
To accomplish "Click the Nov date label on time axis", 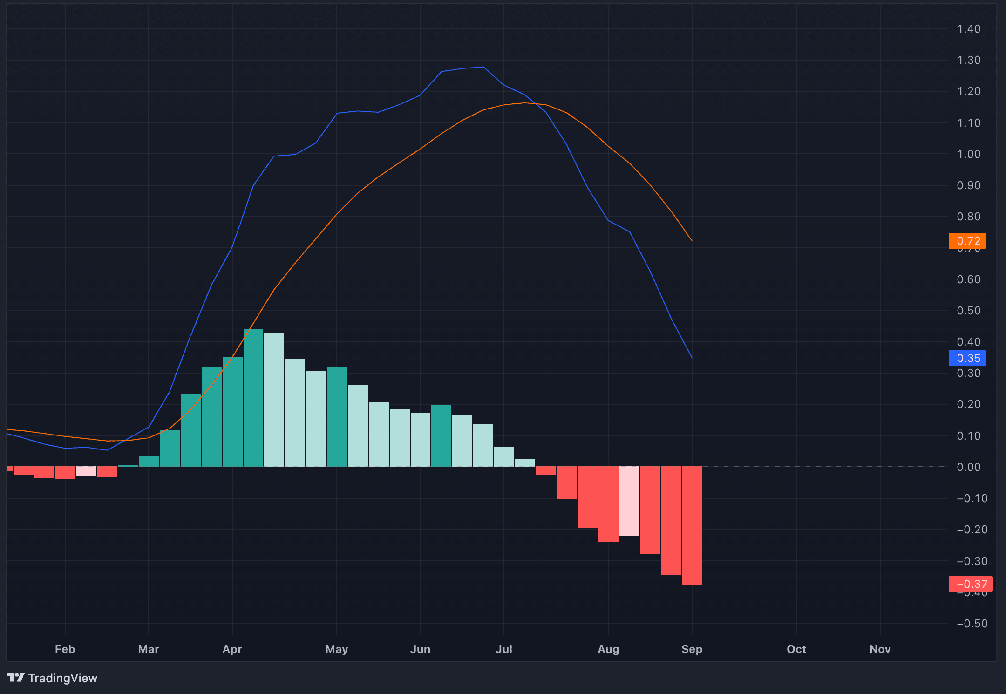I will (880, 649).
